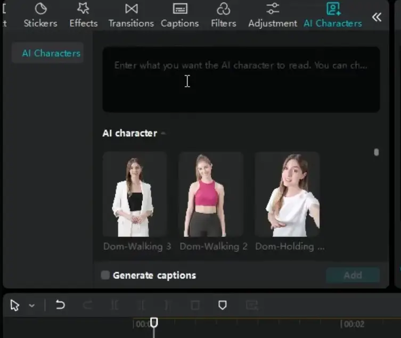Enable the Generate captions checkbox
The width and height of the screenshot is (401, 338).
pyautogui.click(x=105, y=275)
